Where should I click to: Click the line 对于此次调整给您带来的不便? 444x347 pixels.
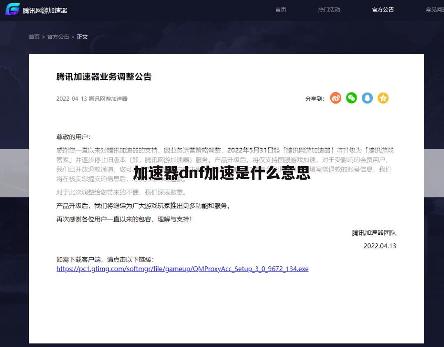click(122, 193)
